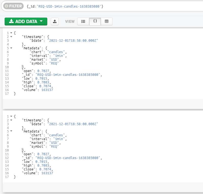
Task: Select the JSON view curly braces icon
Action: [95, 21]
